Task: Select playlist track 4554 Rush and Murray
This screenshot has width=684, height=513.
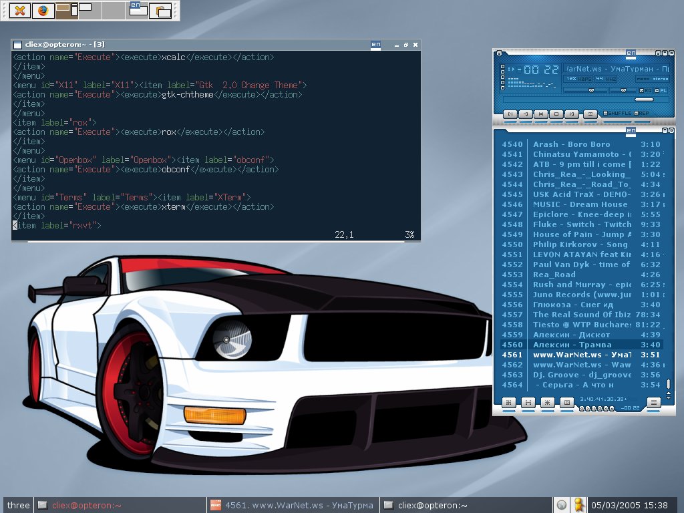Action: click(581, 285)
